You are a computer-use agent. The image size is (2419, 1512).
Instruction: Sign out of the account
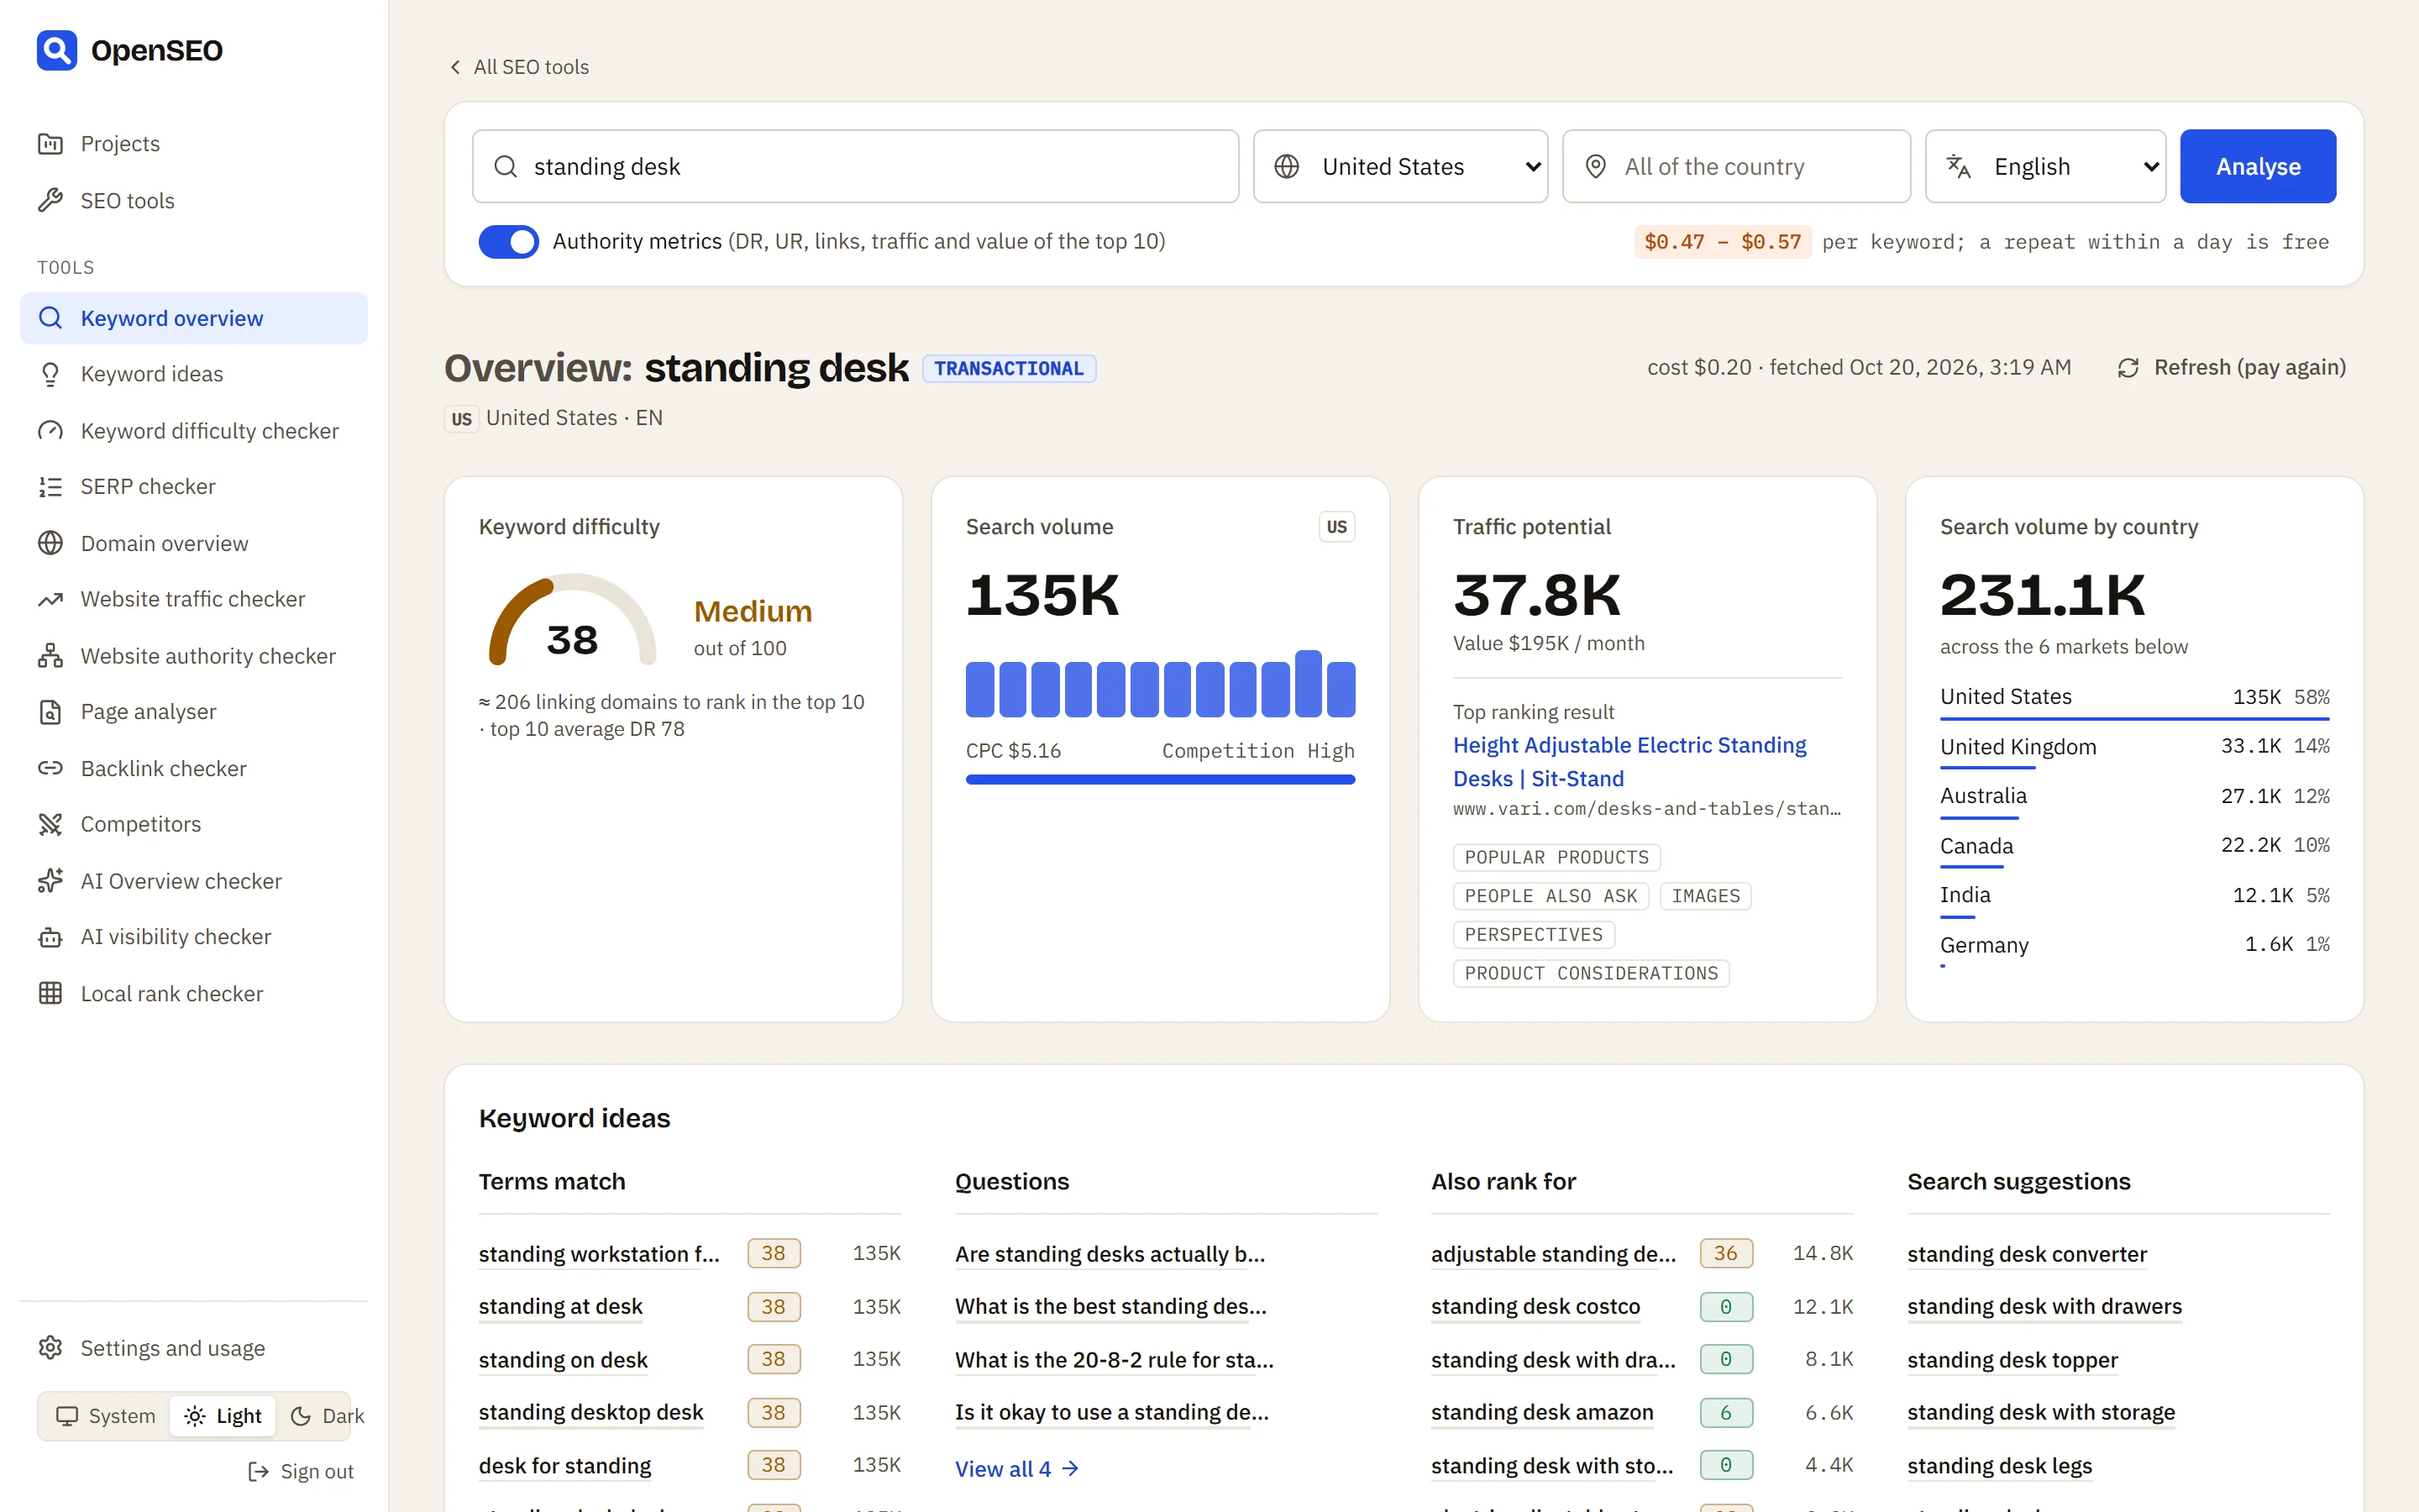click(300, 1471)
